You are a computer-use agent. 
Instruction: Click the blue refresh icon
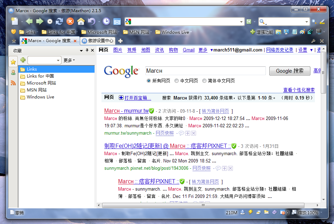click(59, 21)
